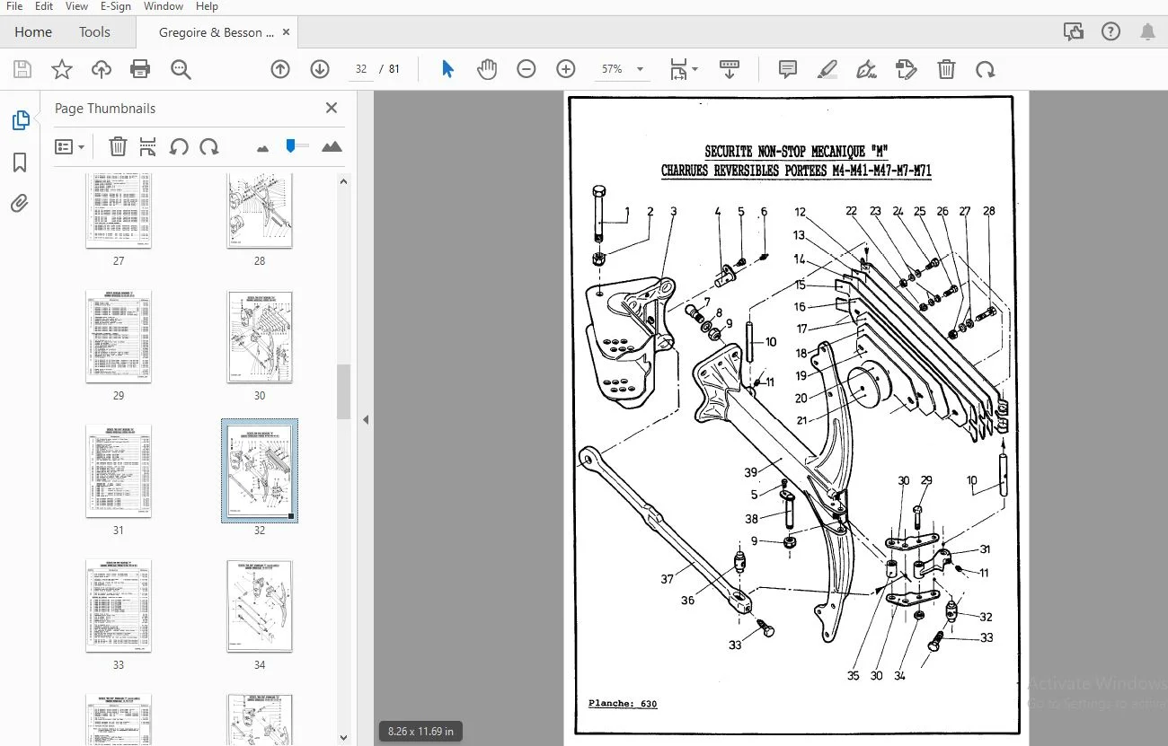Click the Save file icon
The image size is (1168, 746).
pyautogui.click(x=22, y=69)
